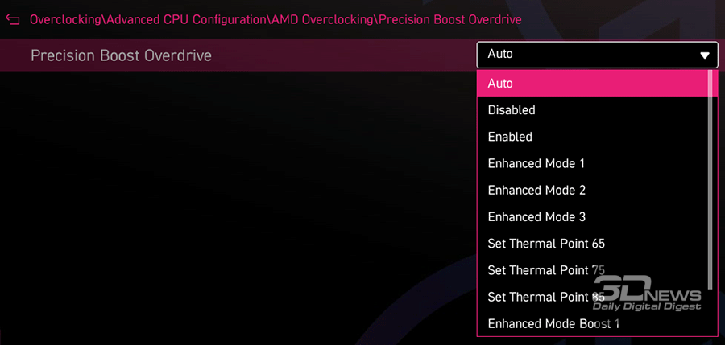Pick Set Thermal Point 85
Viewport: 725px width, 345px height.
pos(546,297)
